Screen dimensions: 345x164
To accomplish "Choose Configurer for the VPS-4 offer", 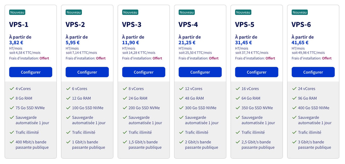I will tap(200, 72).
